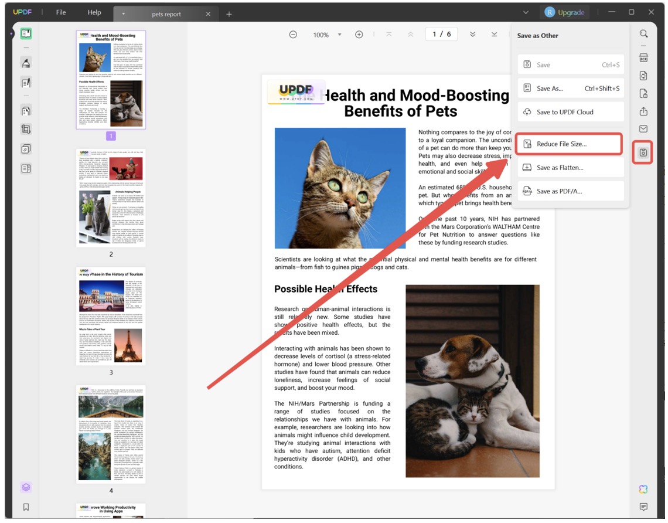The image size is (668, 523).
Task: Open the pets report tab dropdown arrow
Action: coord(124,14)
